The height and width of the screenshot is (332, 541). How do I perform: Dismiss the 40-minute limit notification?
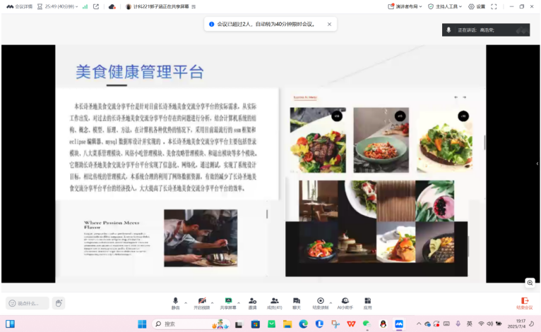[329, 24]
